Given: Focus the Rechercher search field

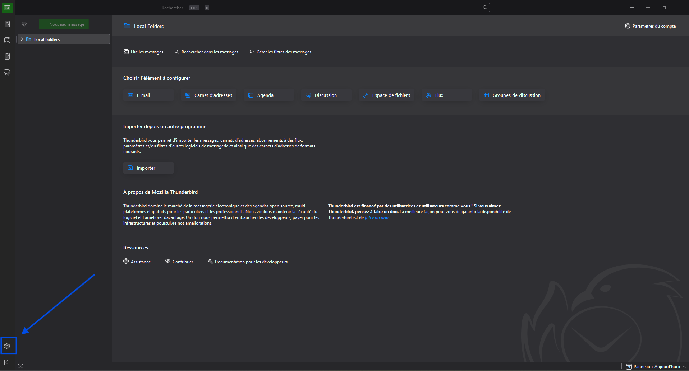Looking at the screenshot, I should click(325, 8).
